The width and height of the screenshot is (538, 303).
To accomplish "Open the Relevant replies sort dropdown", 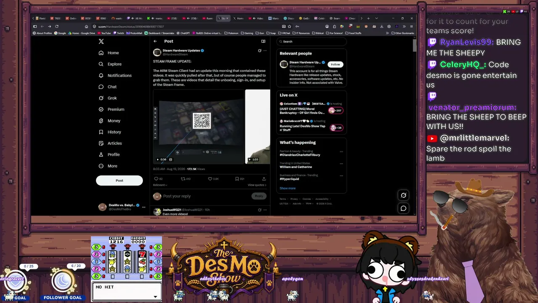I will pos(160,185).
